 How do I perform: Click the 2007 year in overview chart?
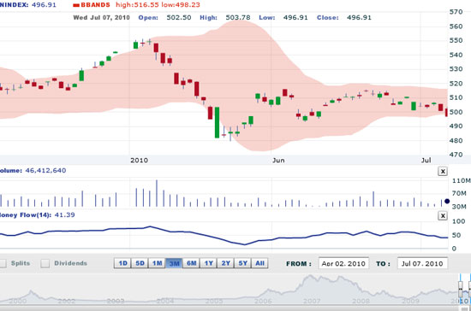pyautogui.click(x=312, y=301)
